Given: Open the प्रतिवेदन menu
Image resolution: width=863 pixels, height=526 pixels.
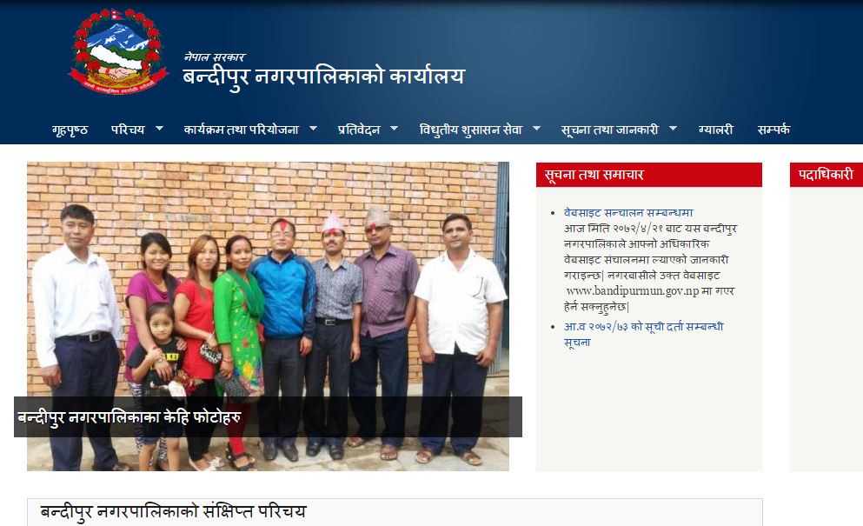Looking at the screenshot, I should click(359, 130).
